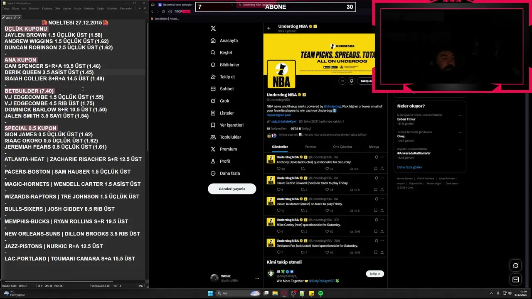532x299 pixels.
Task: Reload the page in browser
Action: (x=164, y=12)
